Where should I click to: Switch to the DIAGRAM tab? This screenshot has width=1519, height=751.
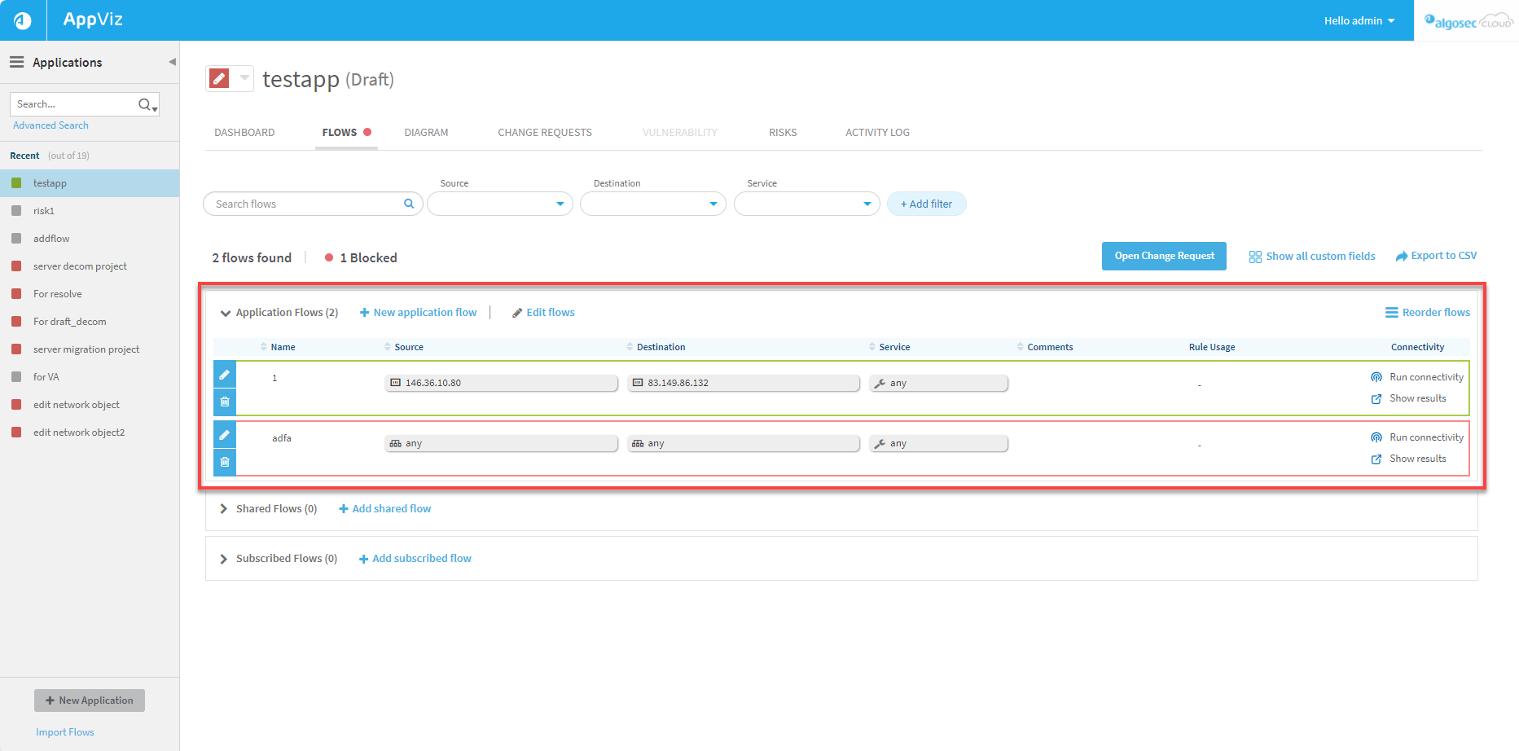pos(426,132)
